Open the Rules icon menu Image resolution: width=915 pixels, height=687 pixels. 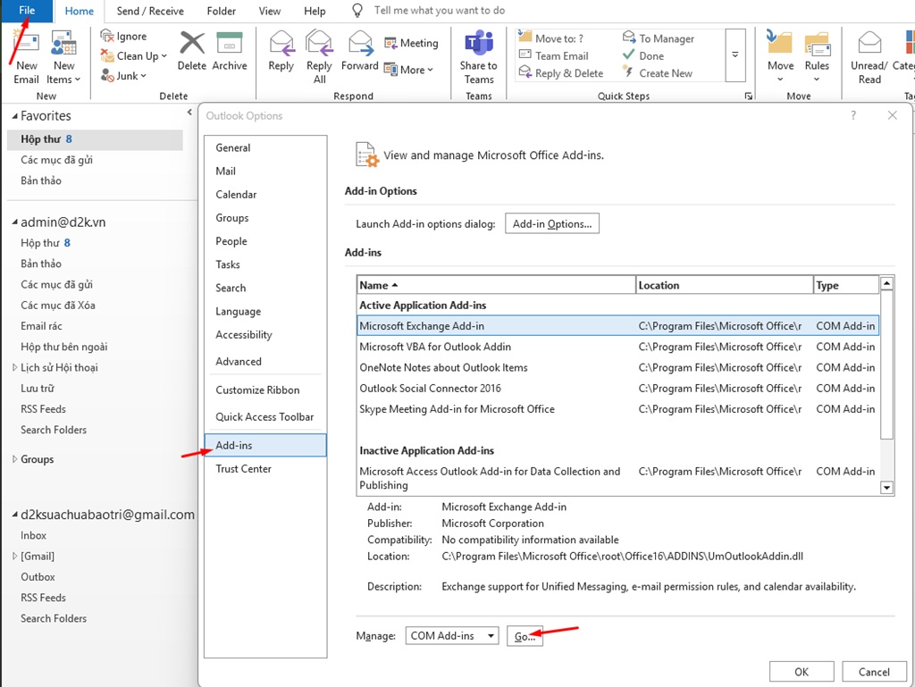pyautogui.click(x=817, y=52)
